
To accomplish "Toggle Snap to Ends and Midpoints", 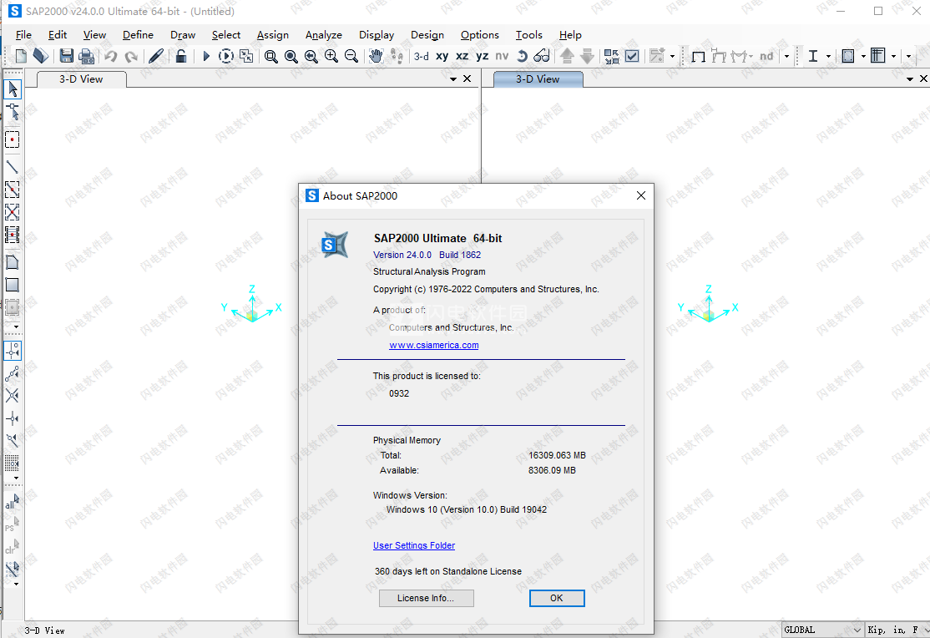I will point(13,373).
